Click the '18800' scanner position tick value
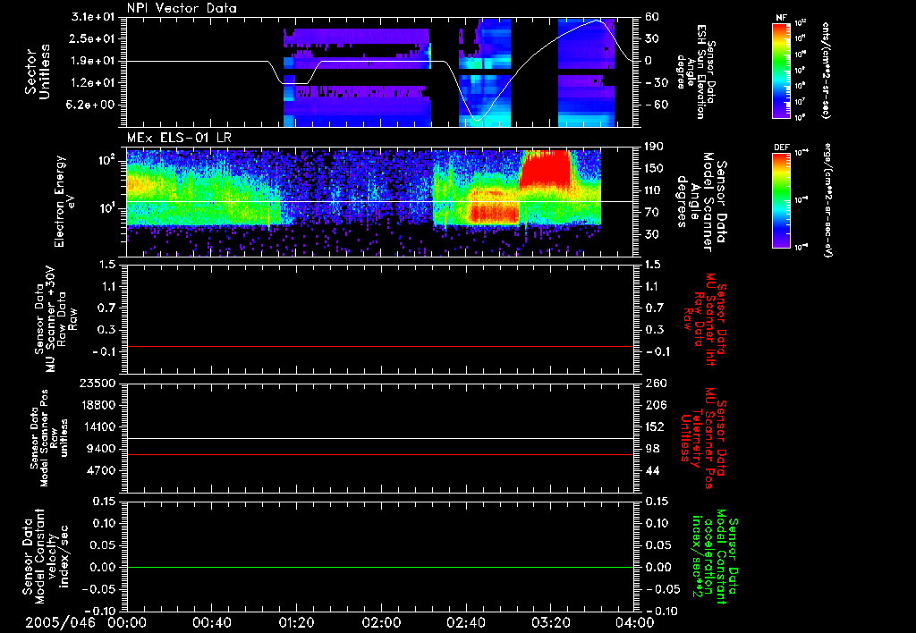 coord(98,405)
